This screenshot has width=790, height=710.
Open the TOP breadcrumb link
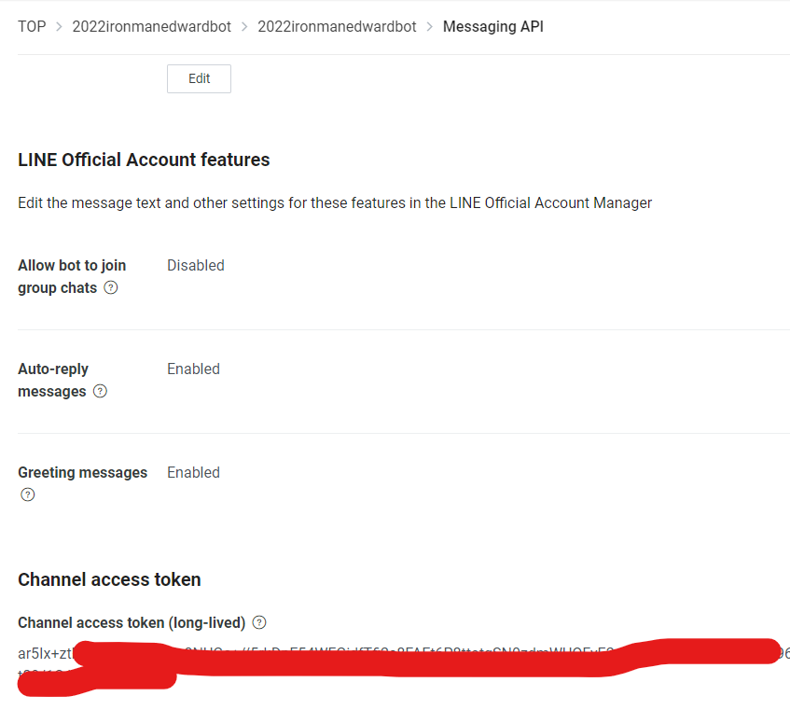click(x=32, y=26)
